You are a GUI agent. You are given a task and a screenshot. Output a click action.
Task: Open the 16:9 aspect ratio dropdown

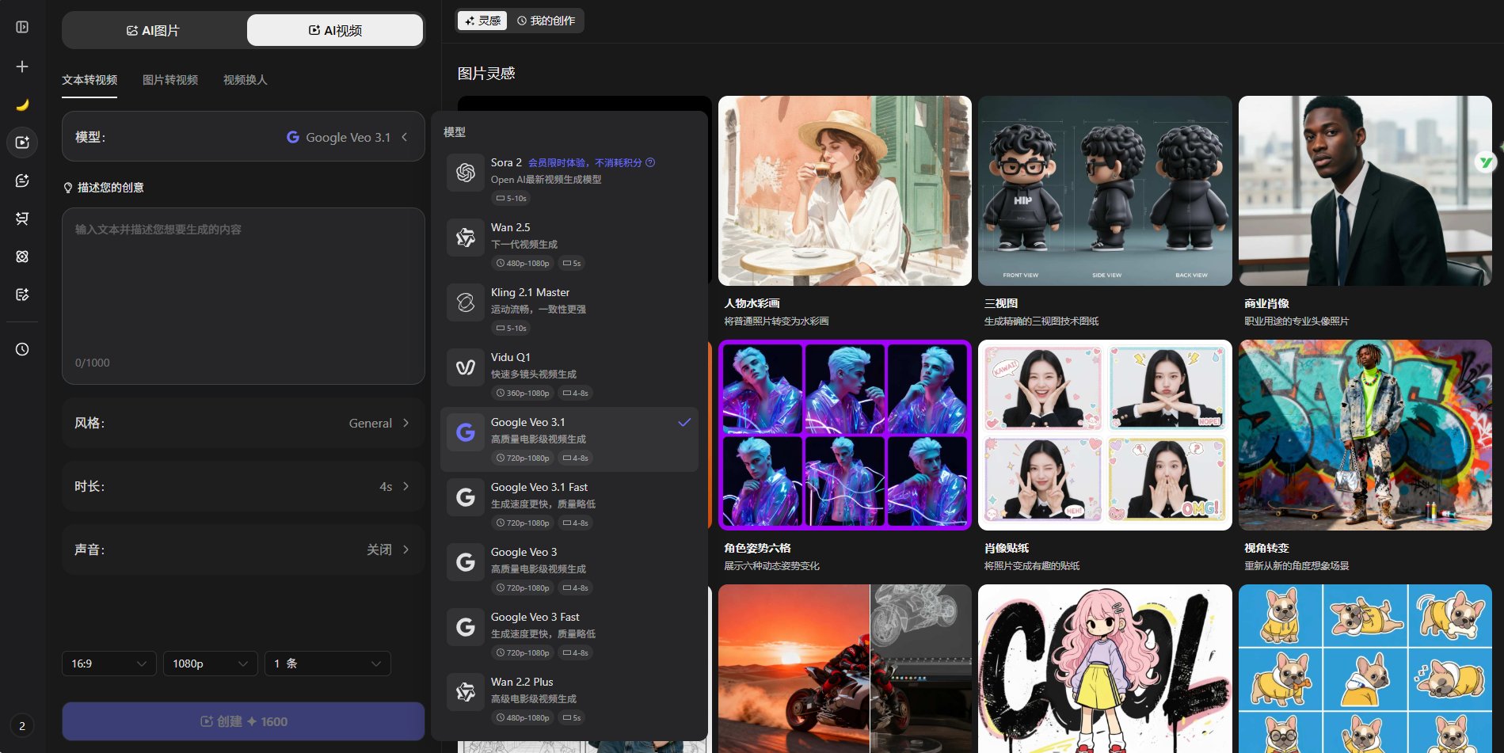pyautogui.click(x=109, y=664)
